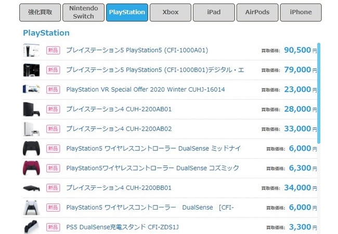The width and height of the screenshot is (338, 234).
Task: Switch to the Xbox tab
Action: (170, 12)
